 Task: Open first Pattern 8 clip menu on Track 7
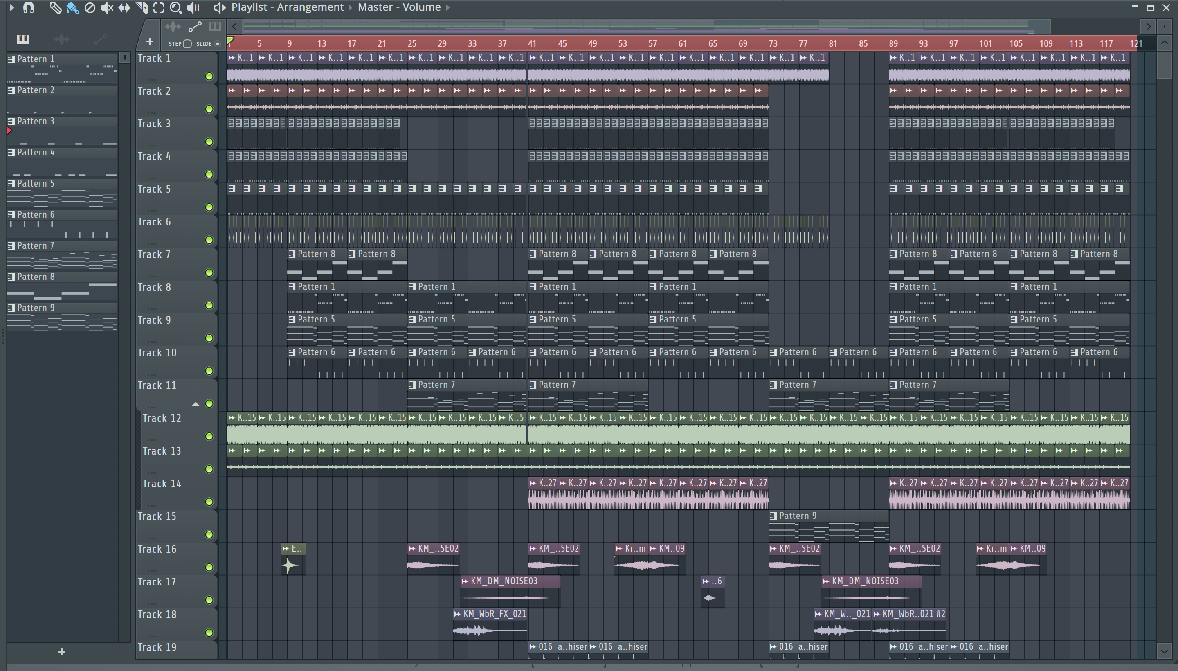pos(292,254)
